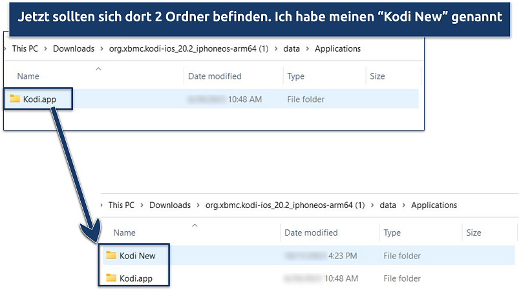Click '10:48 AM' date cell in upper window
Image resolution: width=521 pixels, height=290 pixels.
pos(245,99)
